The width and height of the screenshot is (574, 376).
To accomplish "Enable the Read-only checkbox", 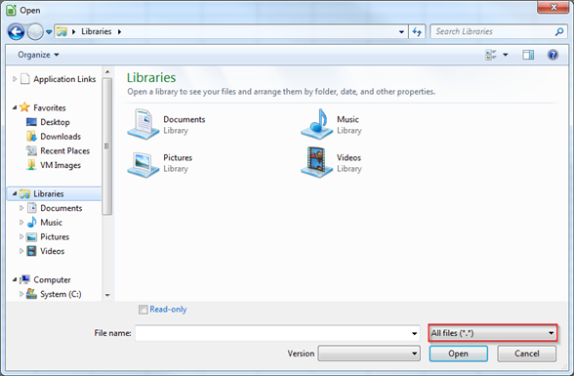I will tap(143, 310).
